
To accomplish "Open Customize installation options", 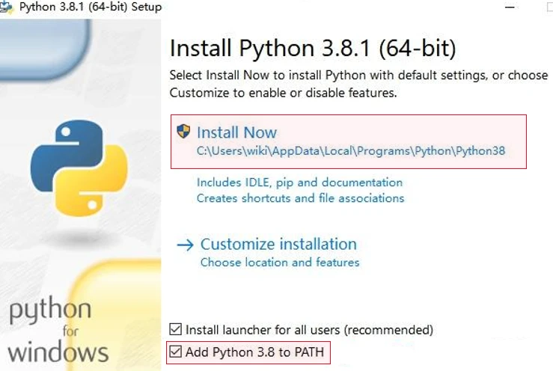I will tap(278, 245).
